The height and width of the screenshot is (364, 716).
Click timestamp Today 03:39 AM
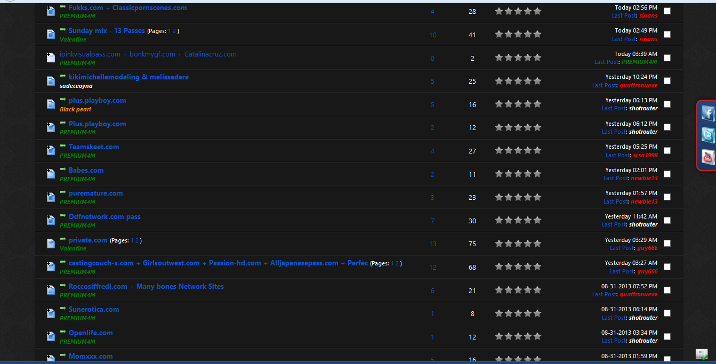coord(636,54)
